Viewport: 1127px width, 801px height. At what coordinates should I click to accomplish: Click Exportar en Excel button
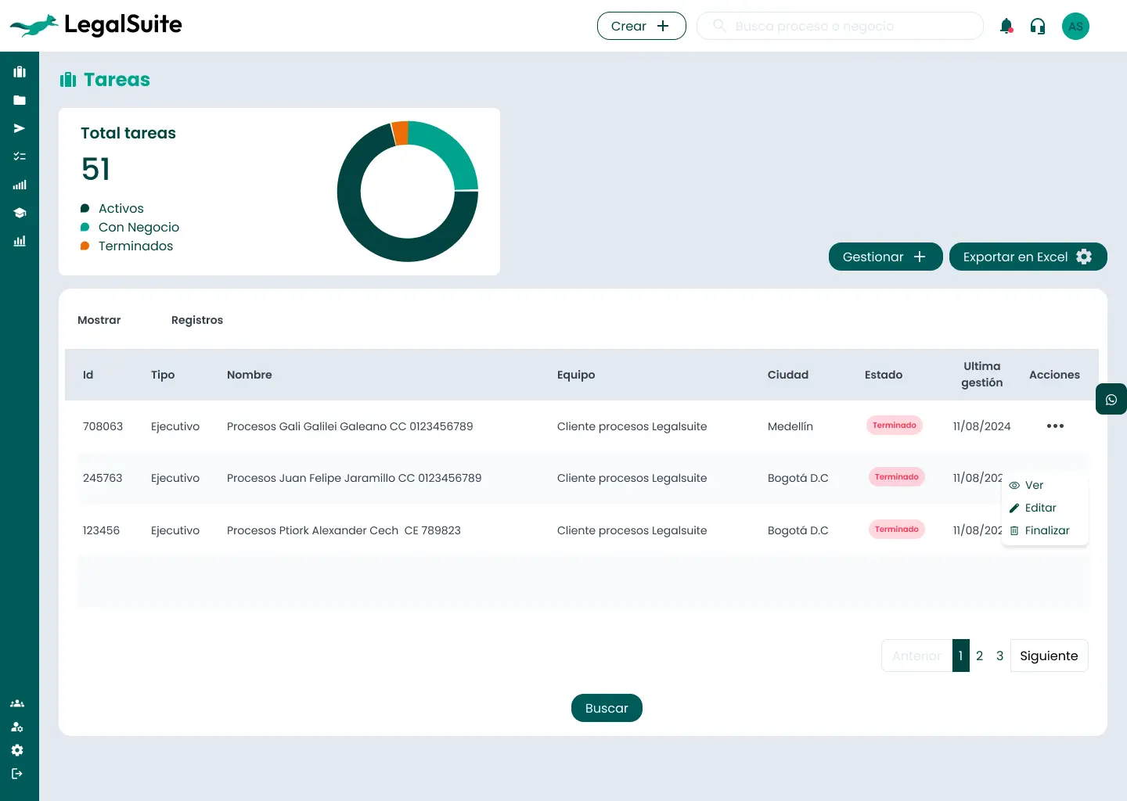tap(1027, 257)
